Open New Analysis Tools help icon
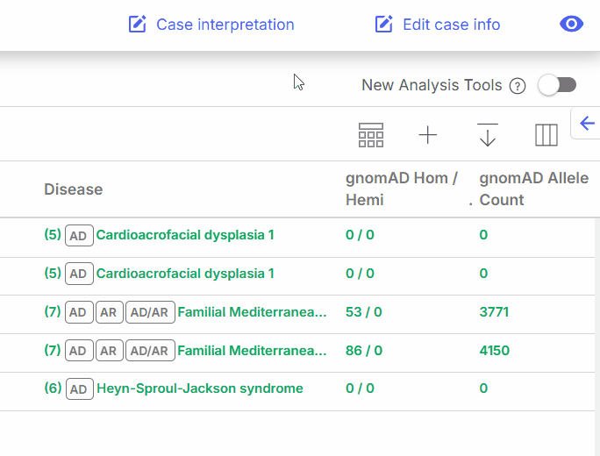Image resolution: width=600 pixels, height=456 pixels. pyautogui.click(x=518, y=86)
